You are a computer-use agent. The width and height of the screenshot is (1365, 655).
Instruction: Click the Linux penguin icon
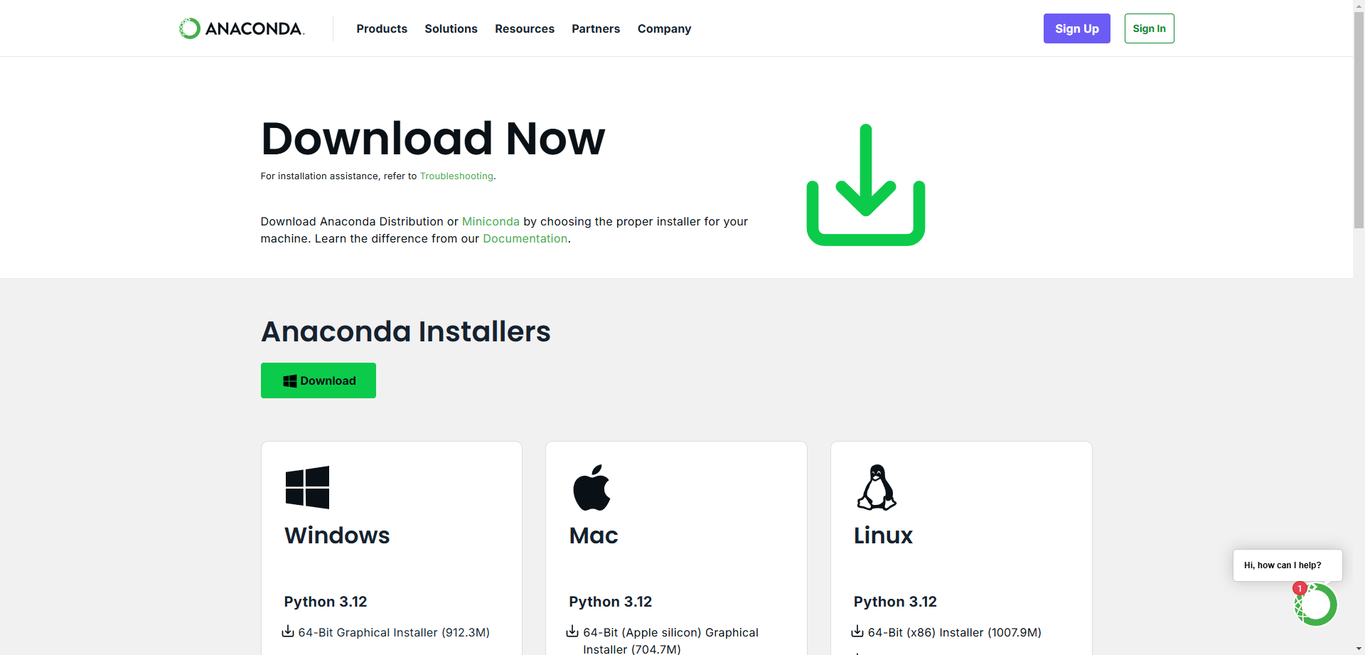click(x=877, y=488)
